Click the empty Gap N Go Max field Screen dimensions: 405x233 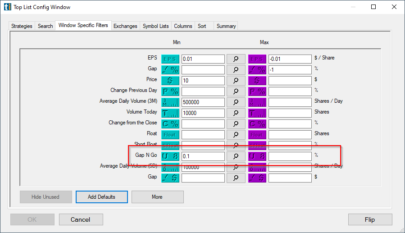(290, 156)
